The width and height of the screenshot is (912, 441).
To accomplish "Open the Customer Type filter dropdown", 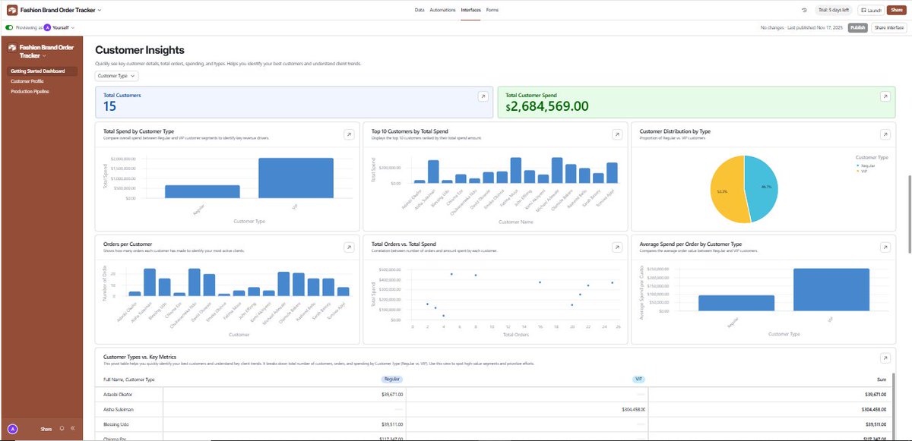I will click(117, 76).
